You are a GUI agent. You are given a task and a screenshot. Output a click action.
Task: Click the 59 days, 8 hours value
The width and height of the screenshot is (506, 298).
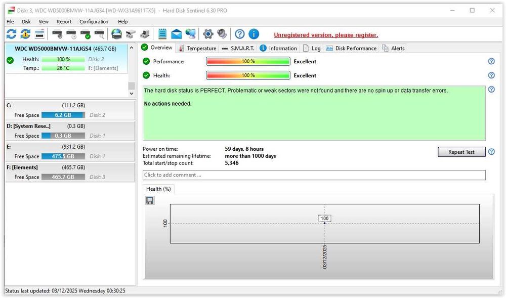[x=244, y=149]
